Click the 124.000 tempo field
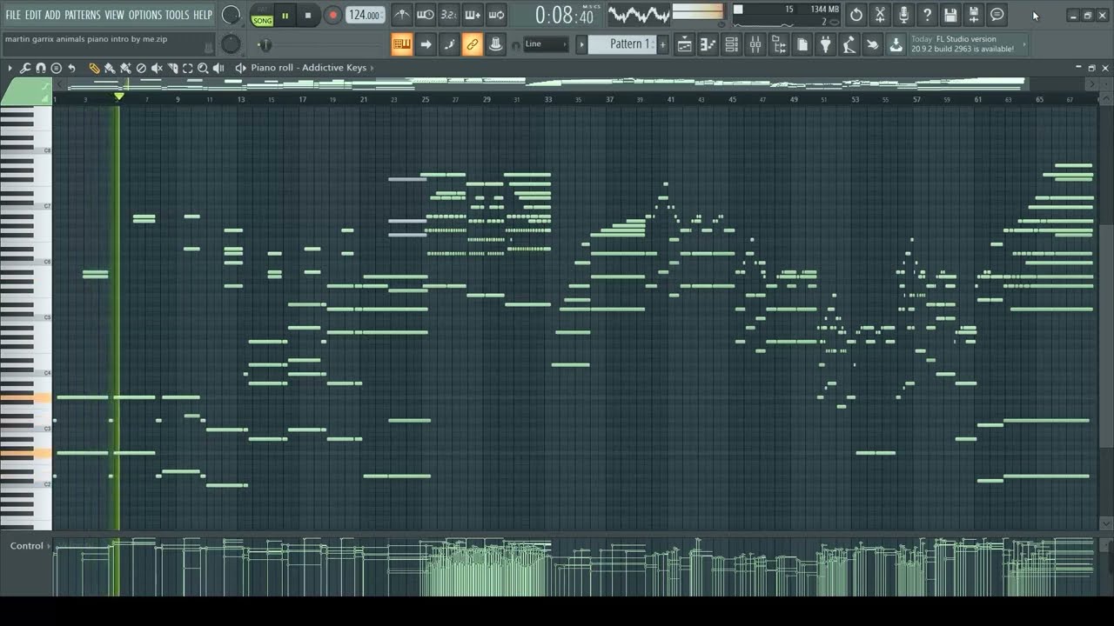This screenshot has width=1114, height=626. [x=365, y=16]
